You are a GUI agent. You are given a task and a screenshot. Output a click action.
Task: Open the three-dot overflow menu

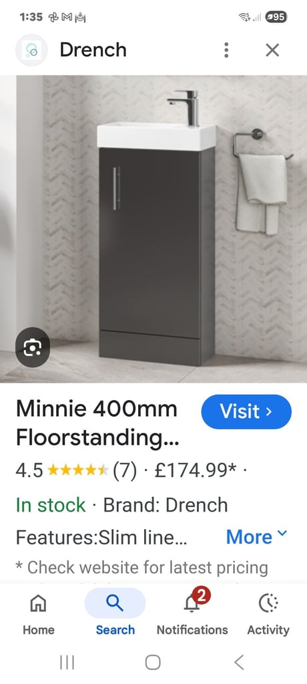tap(226, 50)
